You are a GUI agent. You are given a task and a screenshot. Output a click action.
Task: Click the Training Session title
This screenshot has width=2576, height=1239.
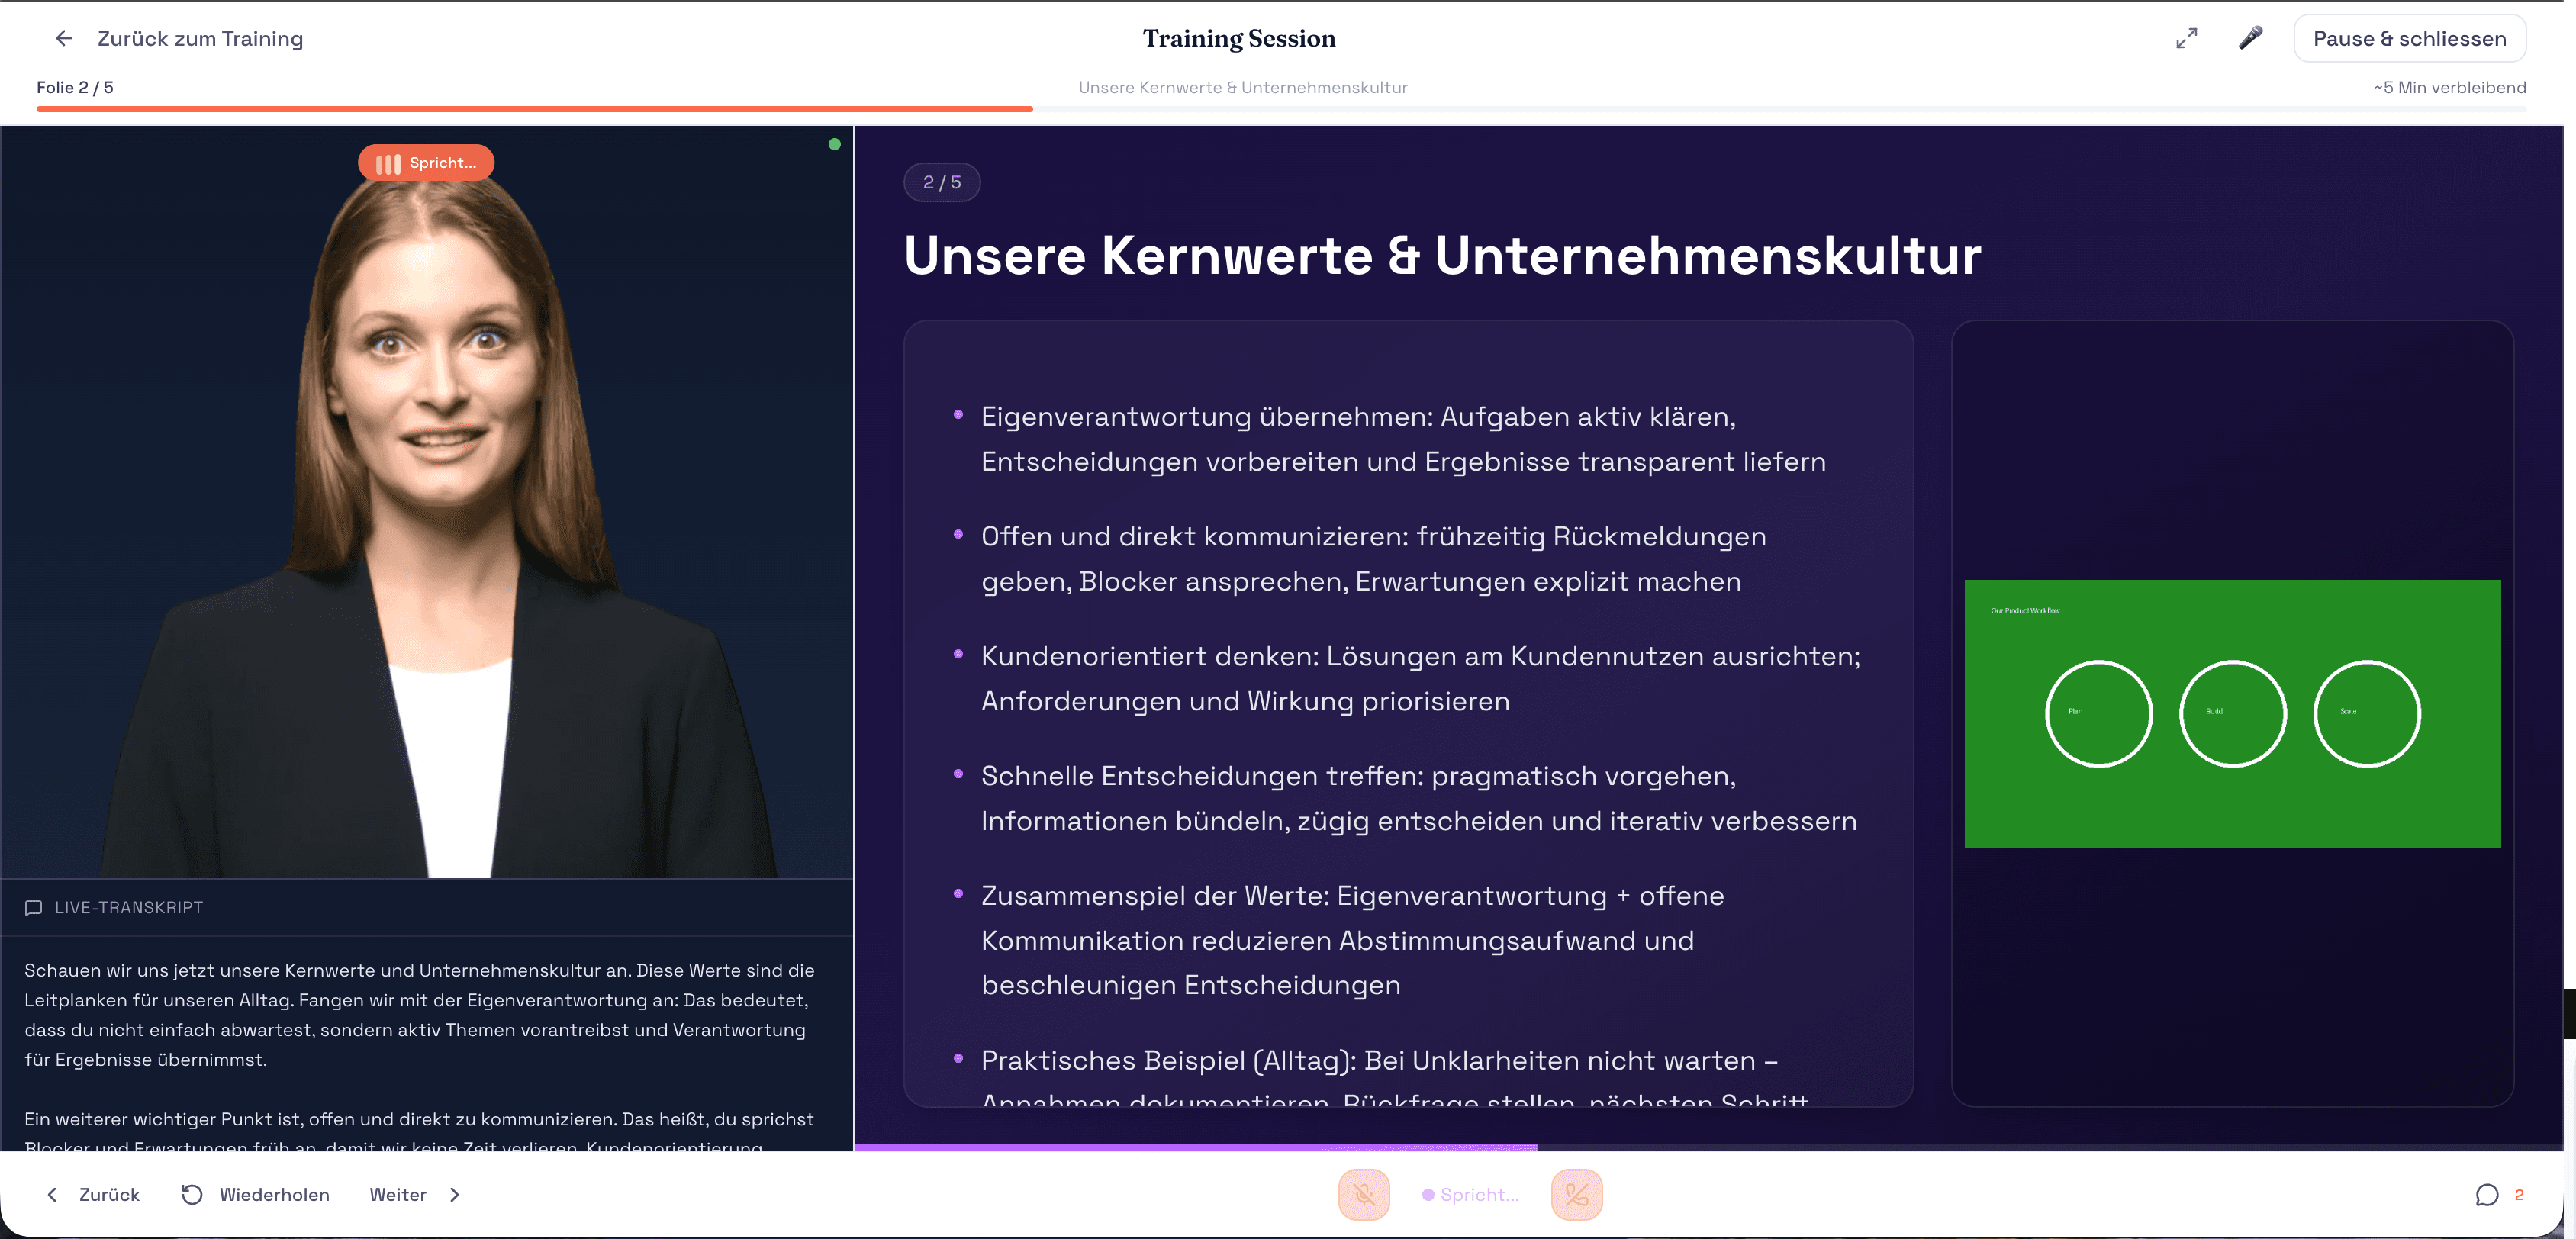(1239, 38)
